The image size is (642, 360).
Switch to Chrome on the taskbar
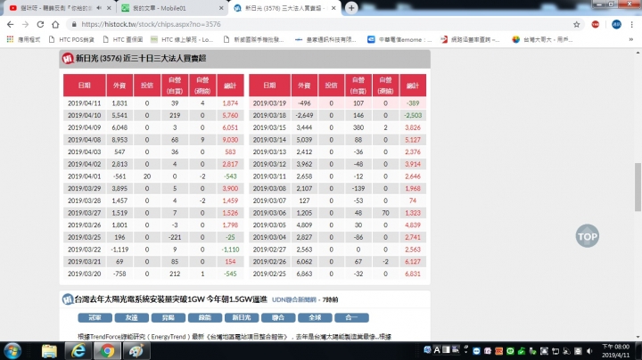(x=107, y=351)
